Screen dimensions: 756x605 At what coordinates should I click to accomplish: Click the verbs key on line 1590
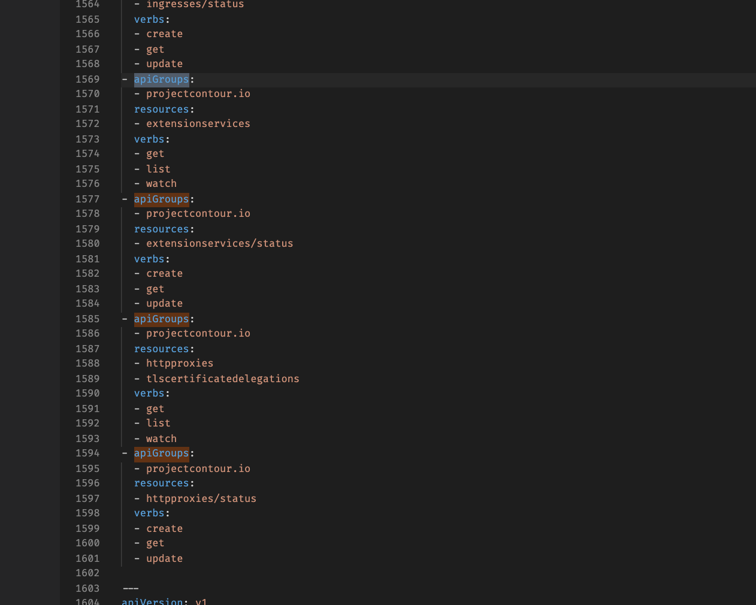pos(149,393)
